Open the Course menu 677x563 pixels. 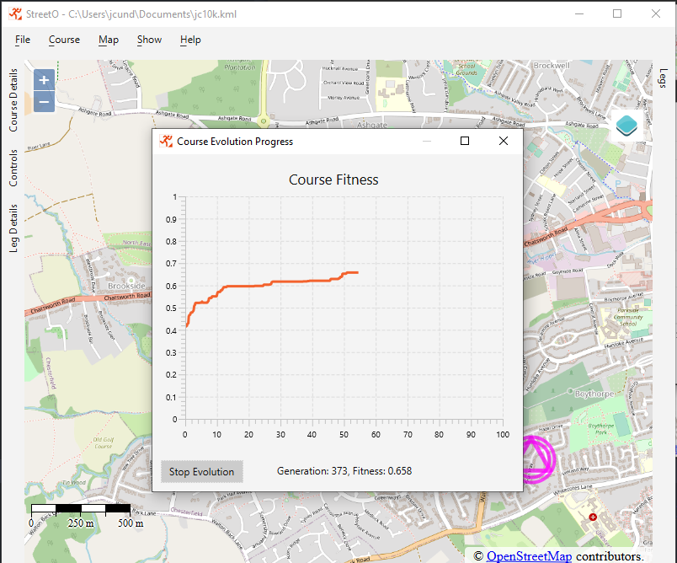[x=64, y=40]
